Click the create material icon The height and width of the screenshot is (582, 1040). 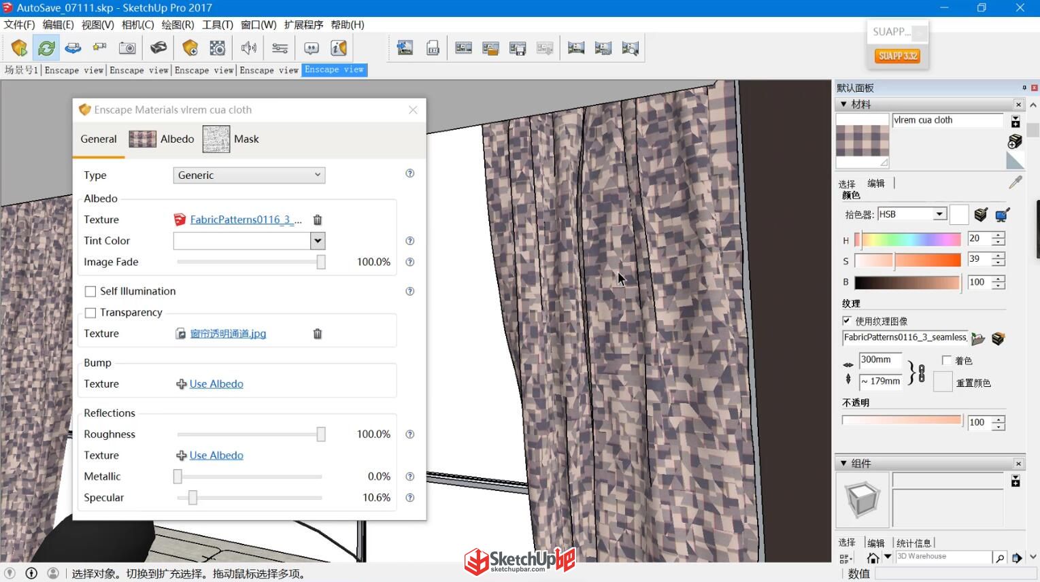click(1015, 141)
